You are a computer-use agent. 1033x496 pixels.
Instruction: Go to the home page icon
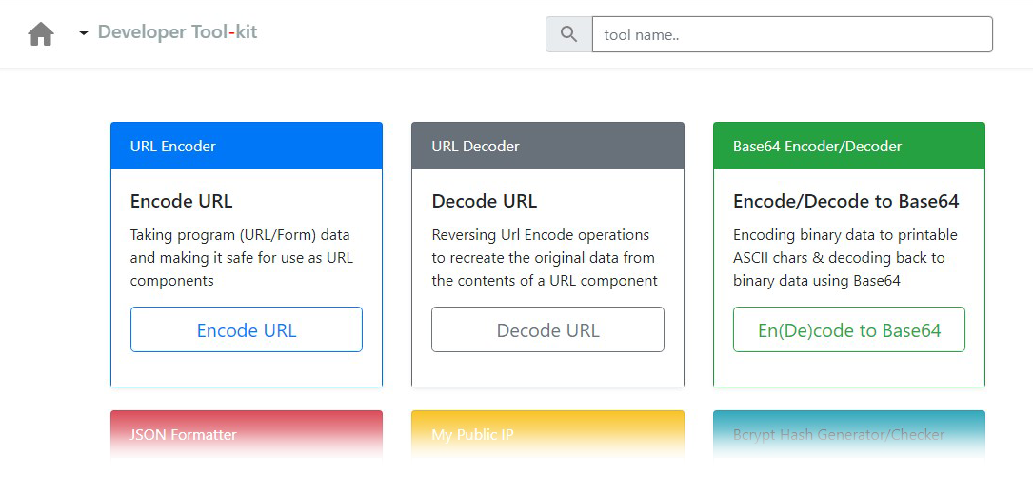click(41, 34)
